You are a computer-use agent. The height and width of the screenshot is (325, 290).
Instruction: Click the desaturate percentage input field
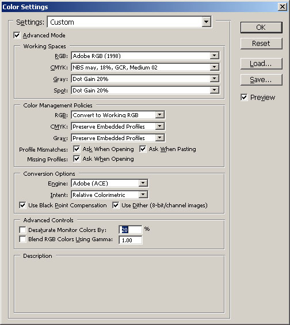tap(131, 230)
